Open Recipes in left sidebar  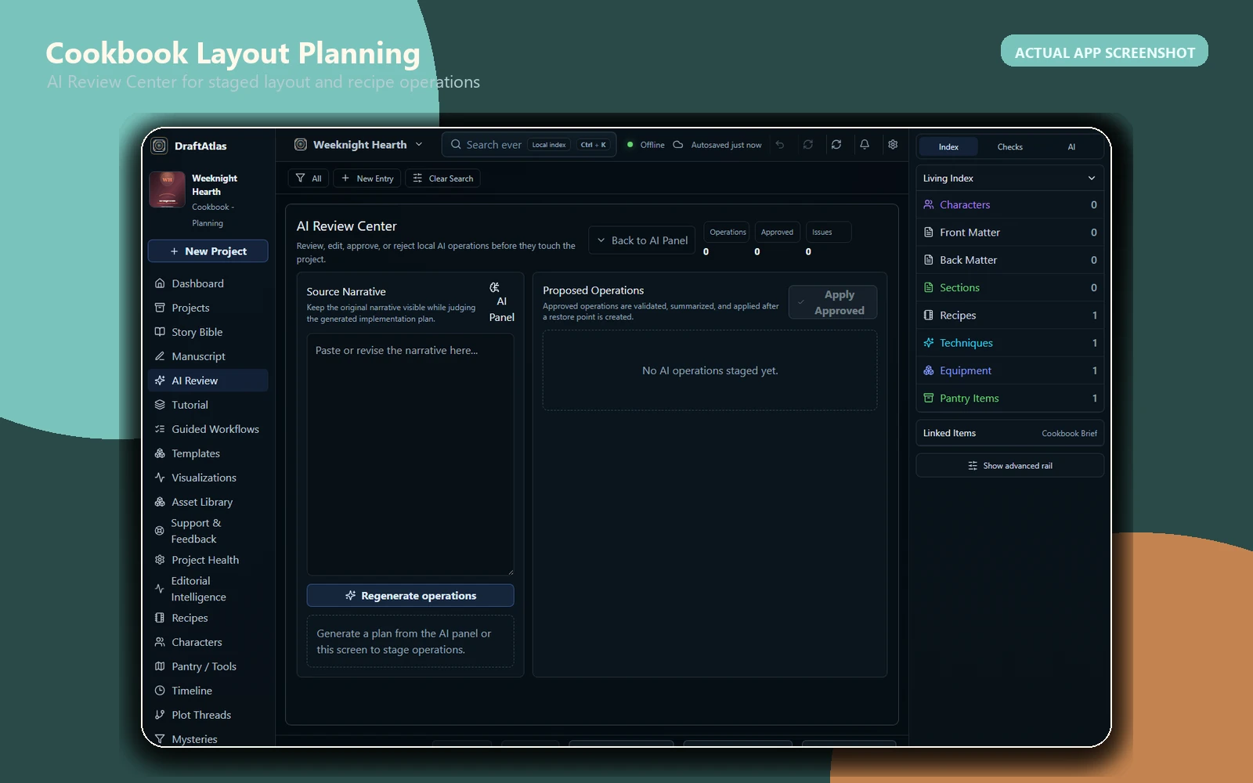(x=208, y=618)
